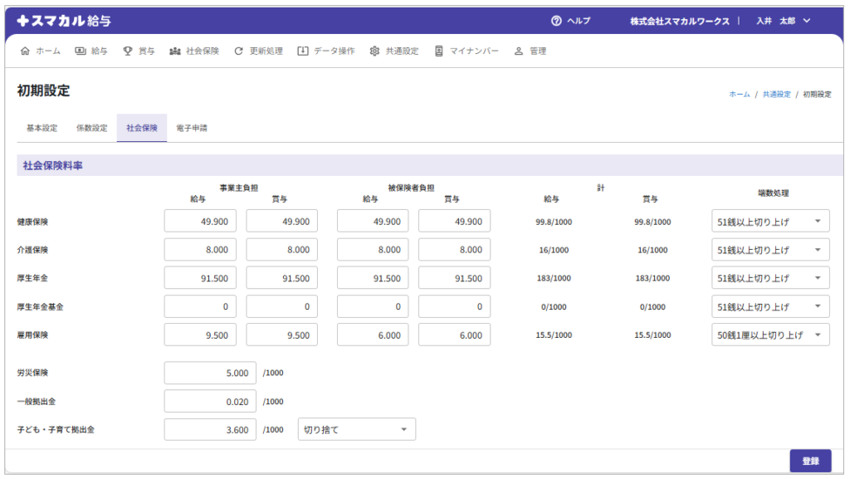Expand the 切り捨て dropdown for 子ども・子育て拠出金

click(356, 429)
